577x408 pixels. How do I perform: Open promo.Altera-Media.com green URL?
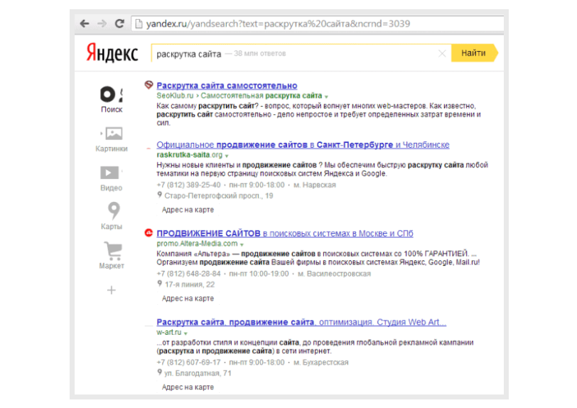click(197, 244)
